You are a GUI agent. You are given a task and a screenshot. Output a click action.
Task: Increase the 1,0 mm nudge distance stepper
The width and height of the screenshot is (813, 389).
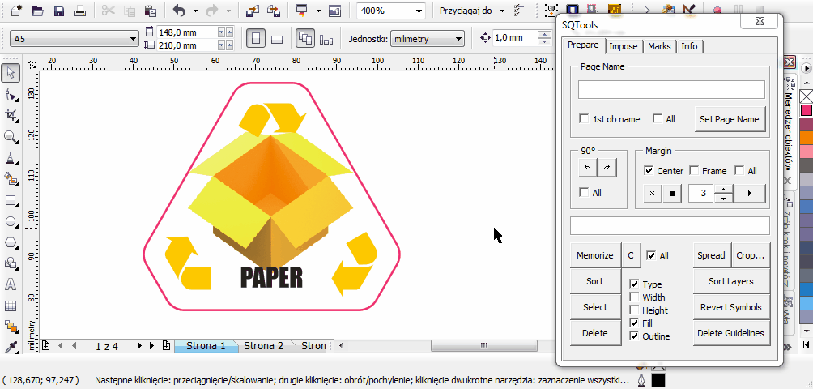[544, 34]
